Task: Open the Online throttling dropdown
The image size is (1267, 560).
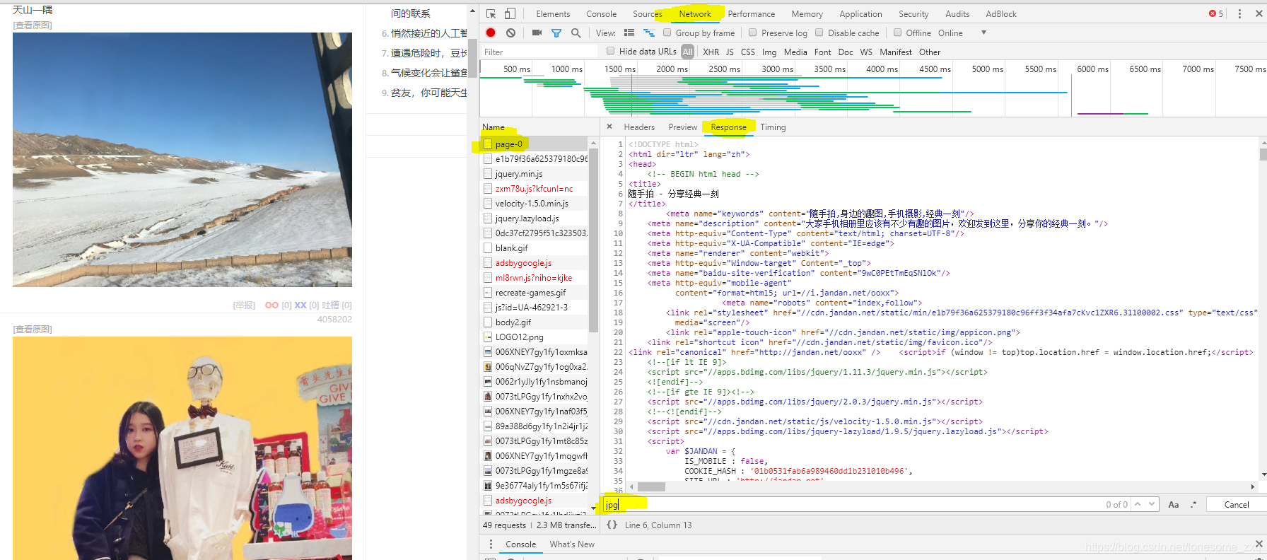Action: tap(962, 33)
